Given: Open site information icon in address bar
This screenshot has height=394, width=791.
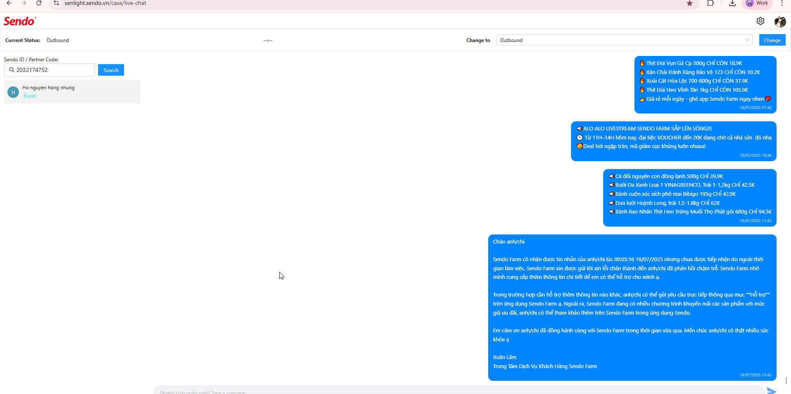Looking at the screenshot, I should point(56,3).
